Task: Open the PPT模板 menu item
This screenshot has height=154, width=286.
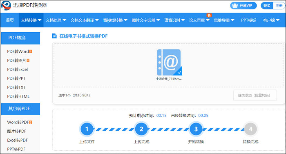Action: [248, 20]
